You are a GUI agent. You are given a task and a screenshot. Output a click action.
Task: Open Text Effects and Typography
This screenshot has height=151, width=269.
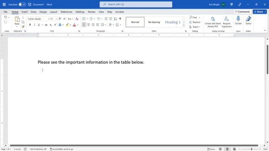(x=60, y=25)
